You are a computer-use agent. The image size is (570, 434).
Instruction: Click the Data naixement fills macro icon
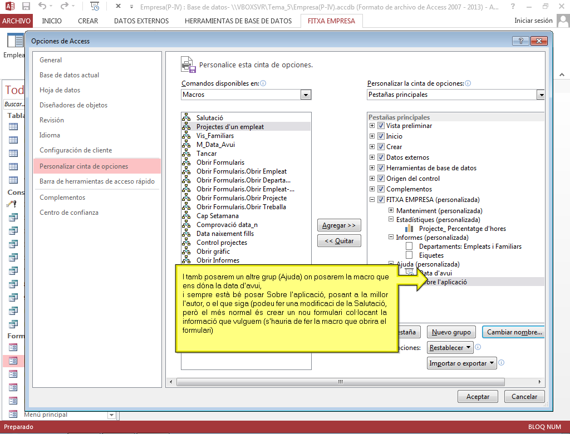186,233
